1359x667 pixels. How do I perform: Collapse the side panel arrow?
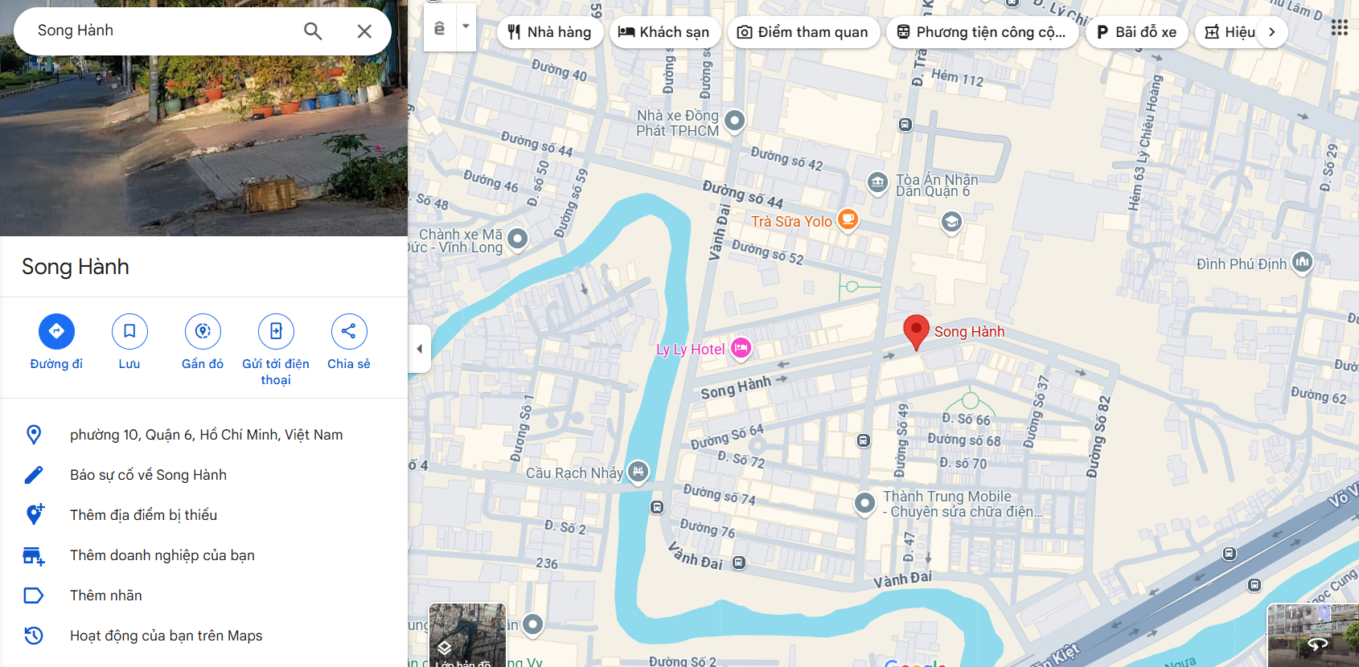[x=419, y=349]
